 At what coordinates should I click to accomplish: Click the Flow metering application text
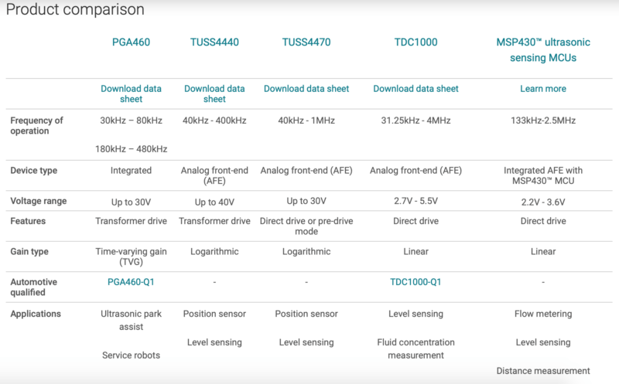click(x=543, y=314)
